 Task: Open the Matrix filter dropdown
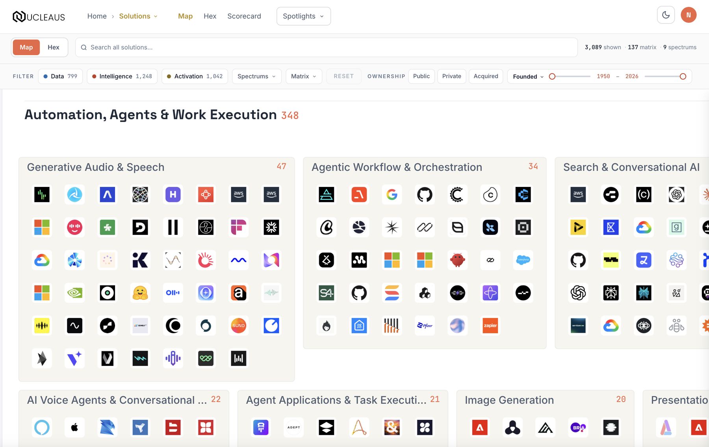(x=304, y=76)
